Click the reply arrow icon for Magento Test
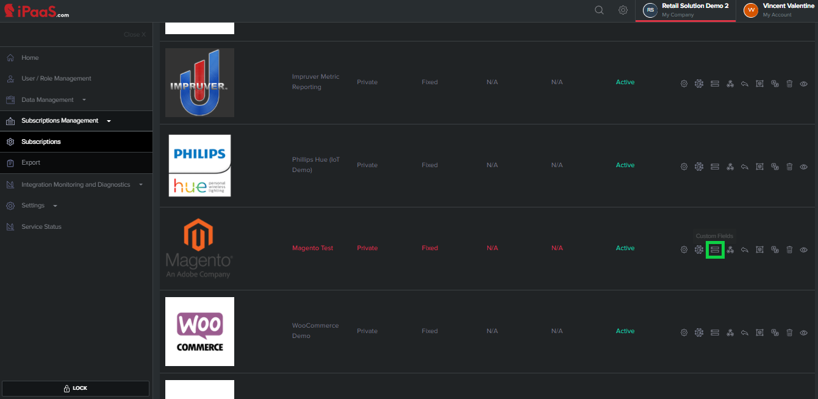818x399 pixels. (x=745, y=250)
